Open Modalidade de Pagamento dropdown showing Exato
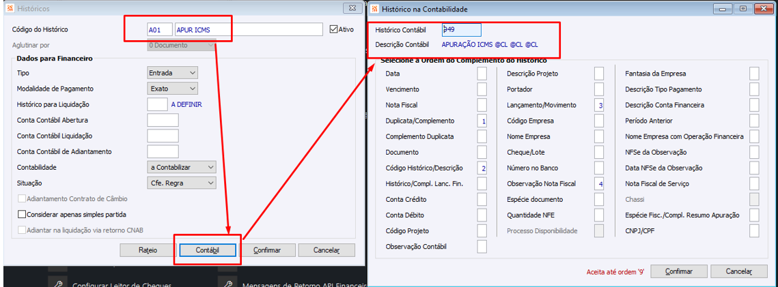 click(173, 89)
